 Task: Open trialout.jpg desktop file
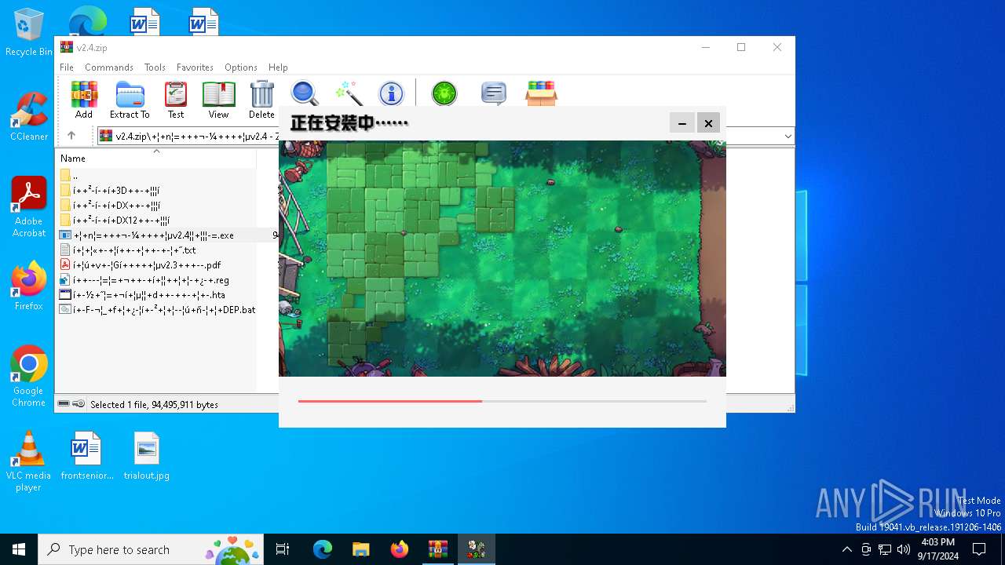click(x=146, y=456)
